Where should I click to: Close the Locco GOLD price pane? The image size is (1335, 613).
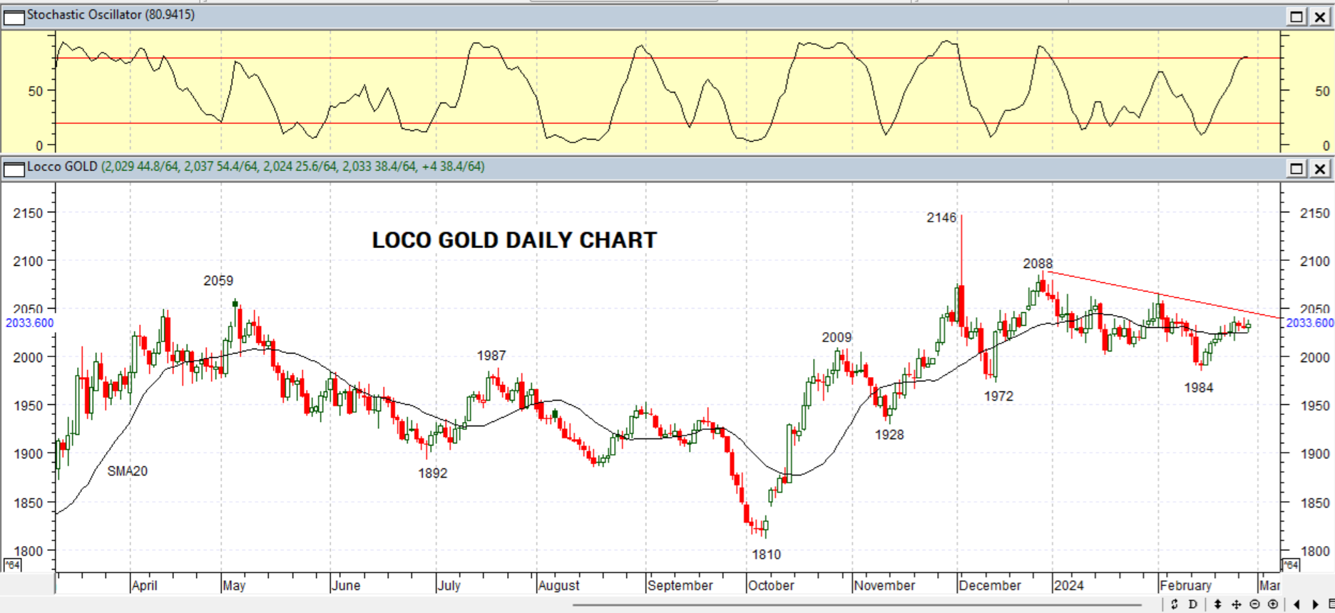pyautogui.click(x=1320, y=168)
